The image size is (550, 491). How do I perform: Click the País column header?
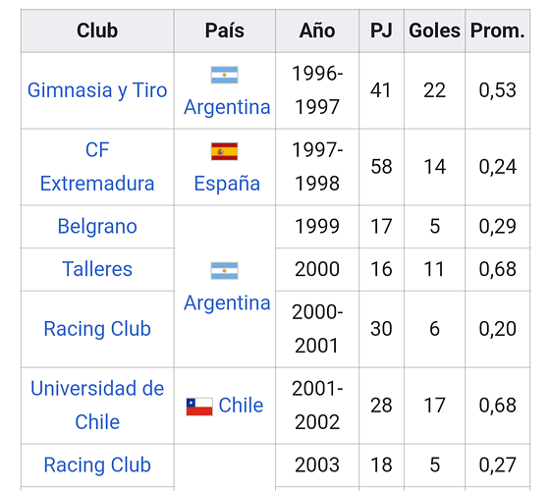click(x=225, y=30)
